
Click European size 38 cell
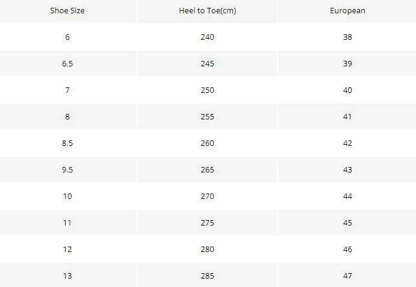point(347,37)
